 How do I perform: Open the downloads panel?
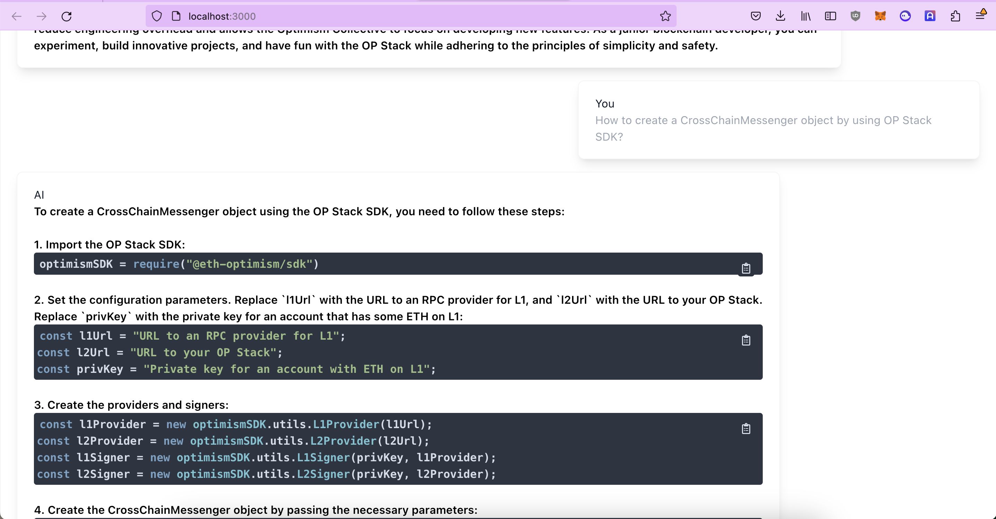[x=780, y=16]
